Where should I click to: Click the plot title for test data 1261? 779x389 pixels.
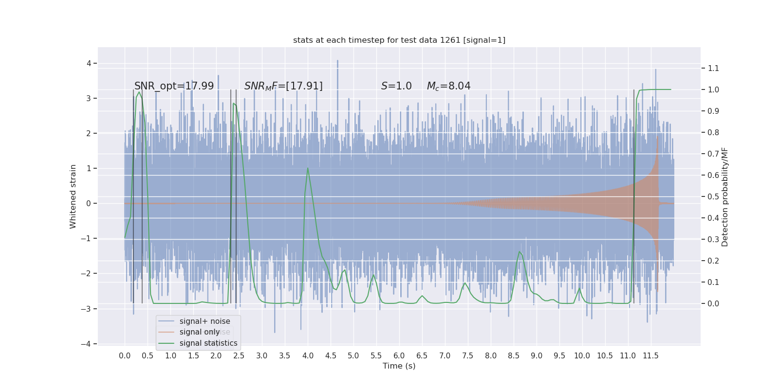[x=399, y=40]
